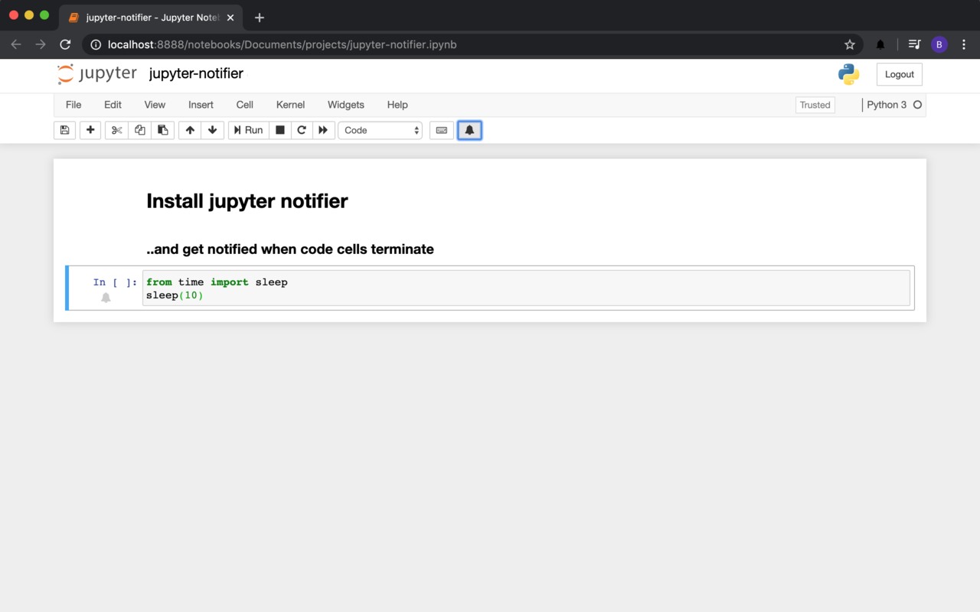Open the Kernel menu
This screenshot has height=612, width=980.
290,105
